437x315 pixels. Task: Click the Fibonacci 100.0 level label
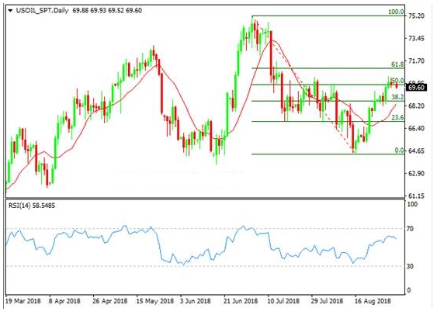[396, 12]
